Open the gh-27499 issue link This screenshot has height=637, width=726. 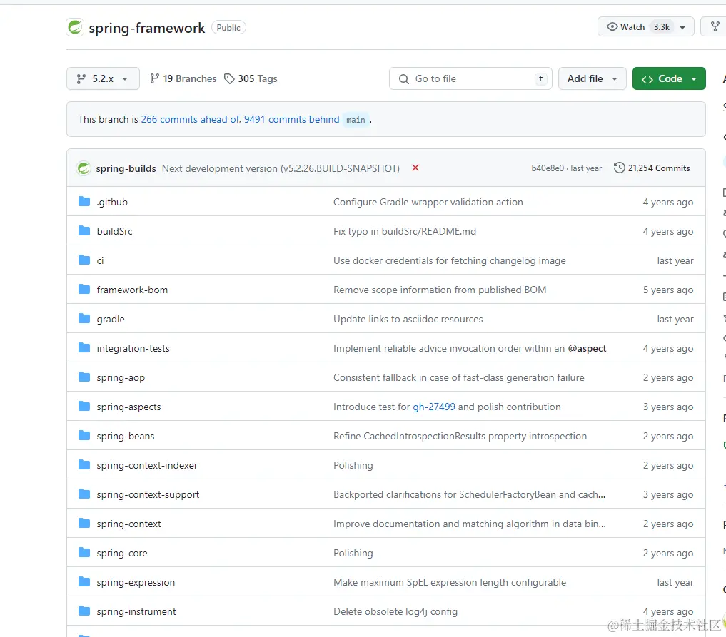point(434,407)
